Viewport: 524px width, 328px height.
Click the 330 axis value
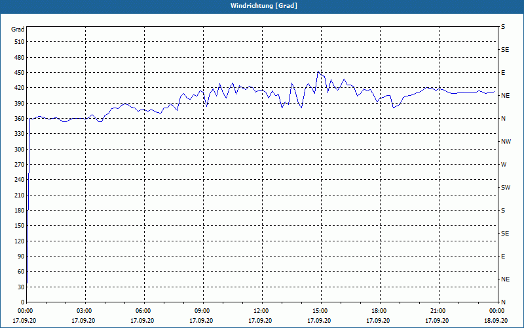(x=20, y=134)
